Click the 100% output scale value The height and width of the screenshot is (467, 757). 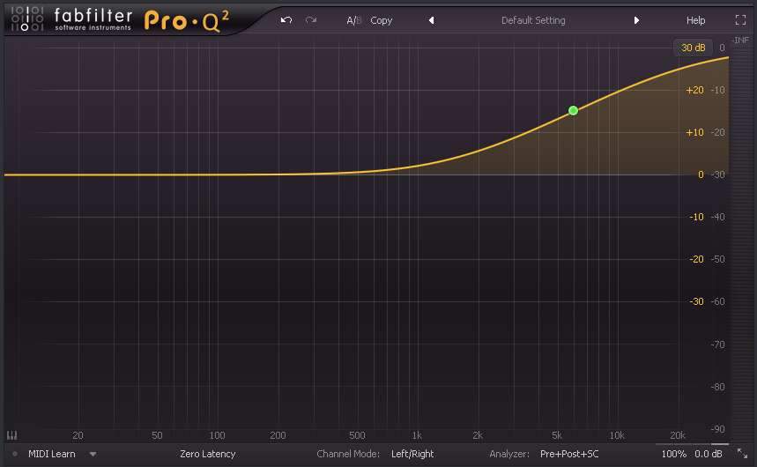[x=673, y=454]
